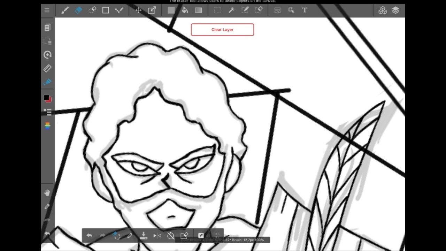
Task: Redo using the bottom shortcut bar
Action: [x=103, y=236]
